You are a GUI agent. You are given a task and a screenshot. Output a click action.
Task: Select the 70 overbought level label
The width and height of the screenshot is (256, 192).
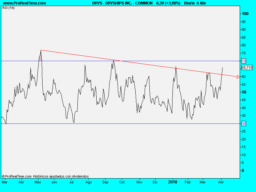pos(244,61)
